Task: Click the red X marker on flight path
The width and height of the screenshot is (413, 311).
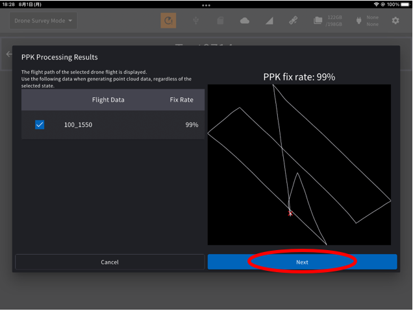Action: click(x=290, y=213)
